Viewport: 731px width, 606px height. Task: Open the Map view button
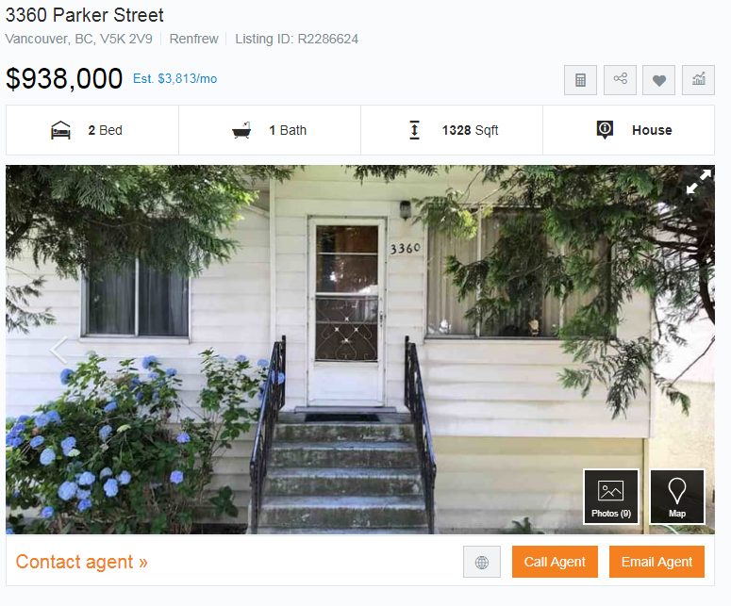tap(677, 497)
